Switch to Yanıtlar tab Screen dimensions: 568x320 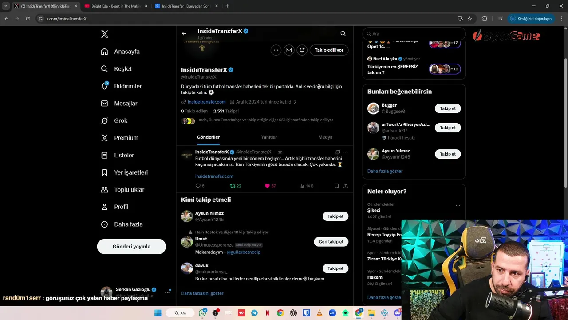[x=269, y=137]
